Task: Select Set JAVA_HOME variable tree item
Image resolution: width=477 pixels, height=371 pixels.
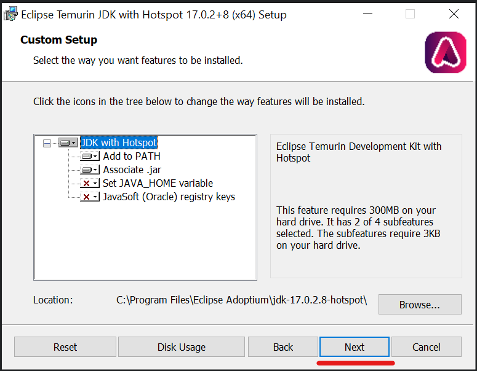Action: (158, 184)
